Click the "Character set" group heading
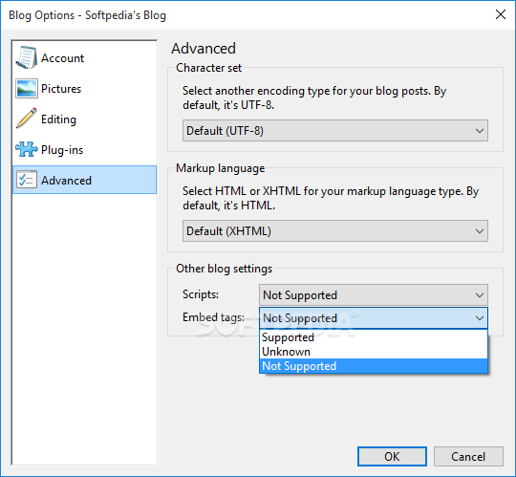516x477 pixels. click(208, 68)
